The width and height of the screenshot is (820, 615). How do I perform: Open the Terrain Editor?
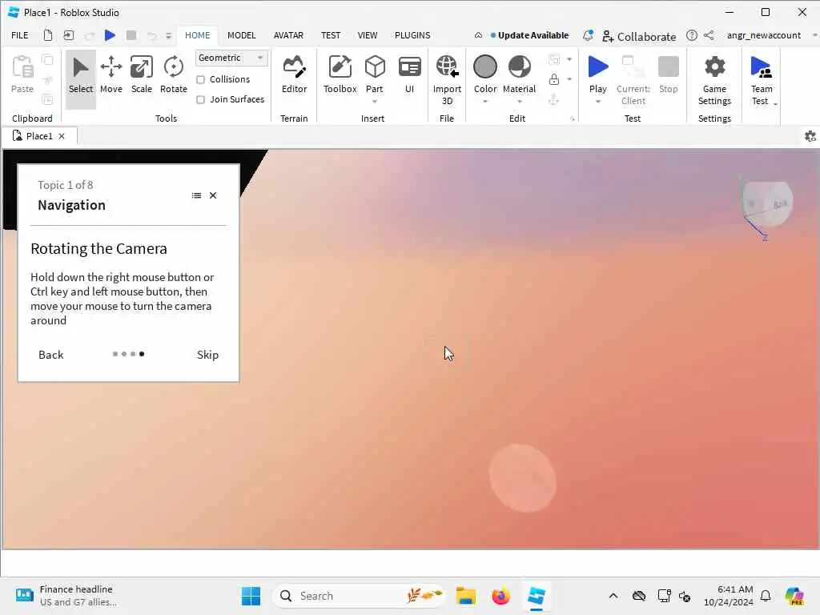click(x=294, y=76)
